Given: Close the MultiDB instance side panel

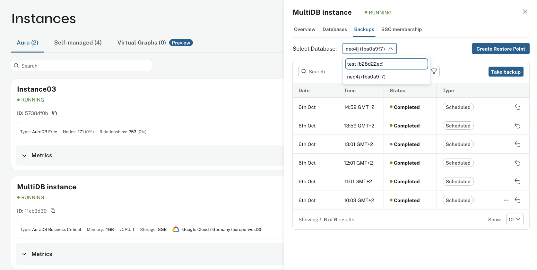Looking at the screenshot, I should [x=525, y=12].
